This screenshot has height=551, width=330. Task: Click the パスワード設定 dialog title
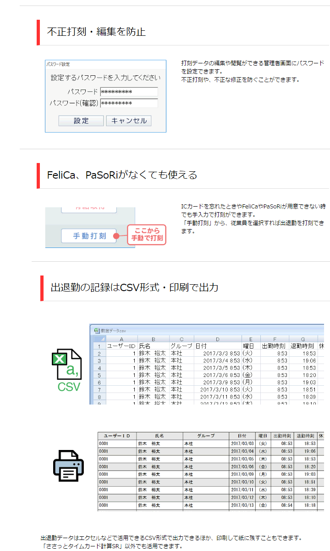coord(58,64)
